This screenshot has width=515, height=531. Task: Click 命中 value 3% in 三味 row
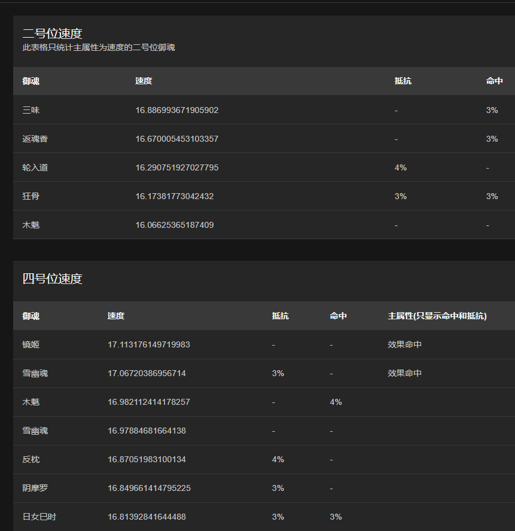pyautogui.click(x=492, y=110)
